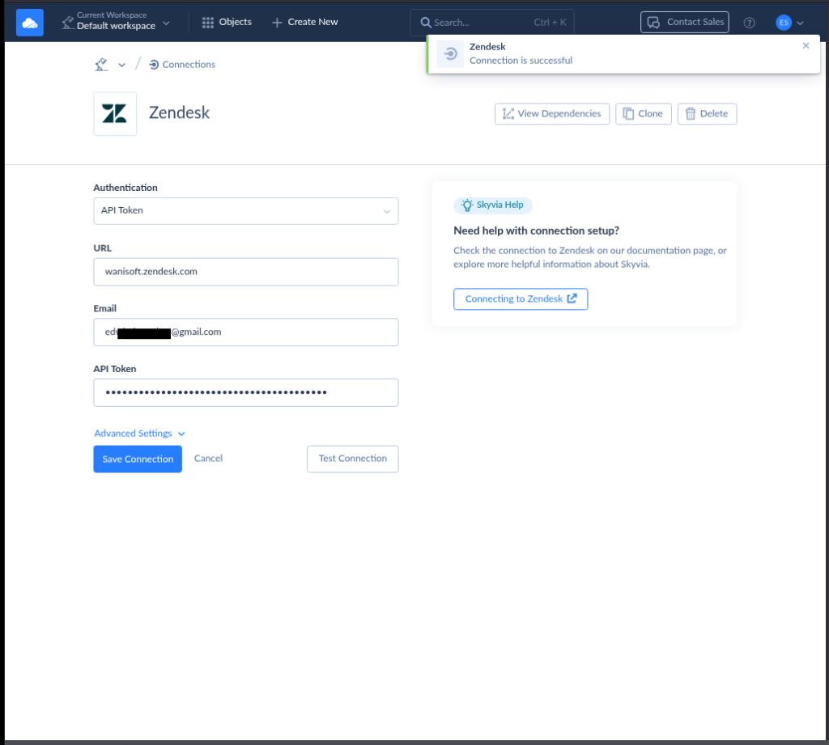Click the Connections breadcrumb icon
The height and width of the screenshot is (745, 829).
pyautogui.click(x=156, y=64)
